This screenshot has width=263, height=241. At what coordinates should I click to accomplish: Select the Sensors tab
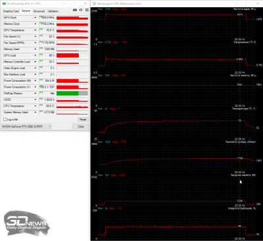[26, 11]
